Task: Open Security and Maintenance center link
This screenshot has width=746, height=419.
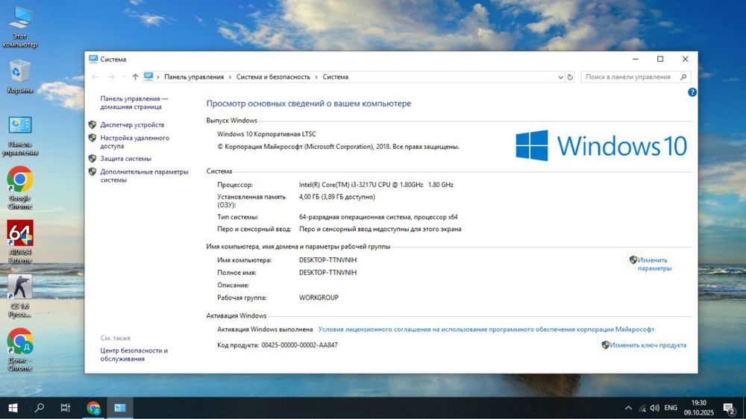Action: click(134, 355)
